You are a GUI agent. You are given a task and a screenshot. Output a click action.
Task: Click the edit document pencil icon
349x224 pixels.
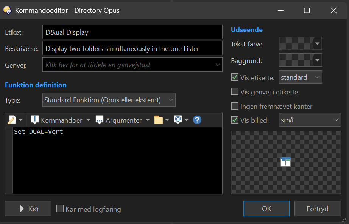tap(11, 120)
